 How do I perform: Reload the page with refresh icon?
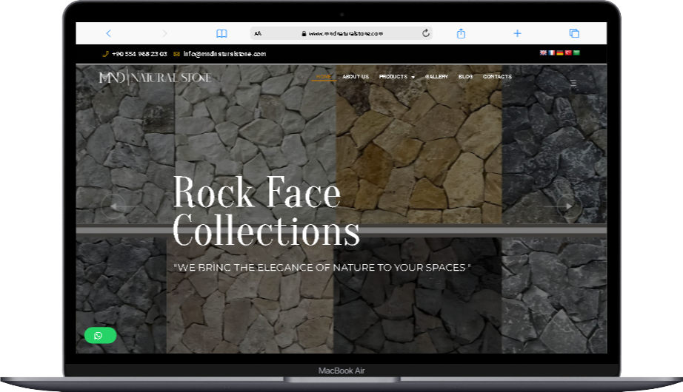[425, 33]
